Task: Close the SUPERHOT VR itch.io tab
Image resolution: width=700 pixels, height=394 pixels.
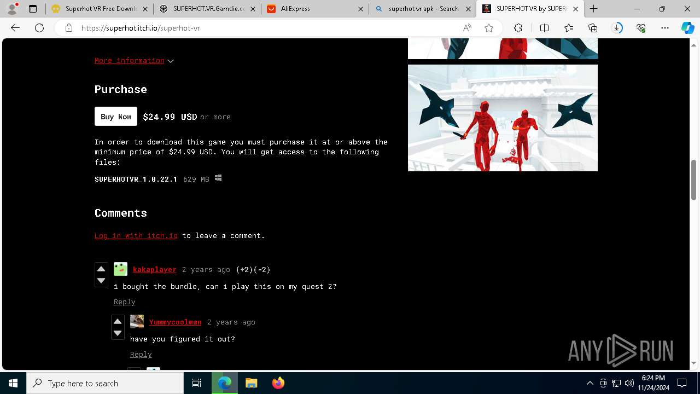Action: (575, 9)
